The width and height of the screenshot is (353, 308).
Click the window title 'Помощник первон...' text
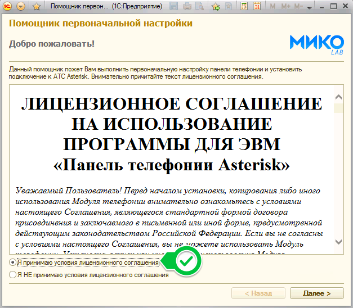click(79, 6)
